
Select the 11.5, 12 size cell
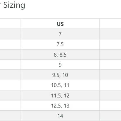(x=60, y=95)
